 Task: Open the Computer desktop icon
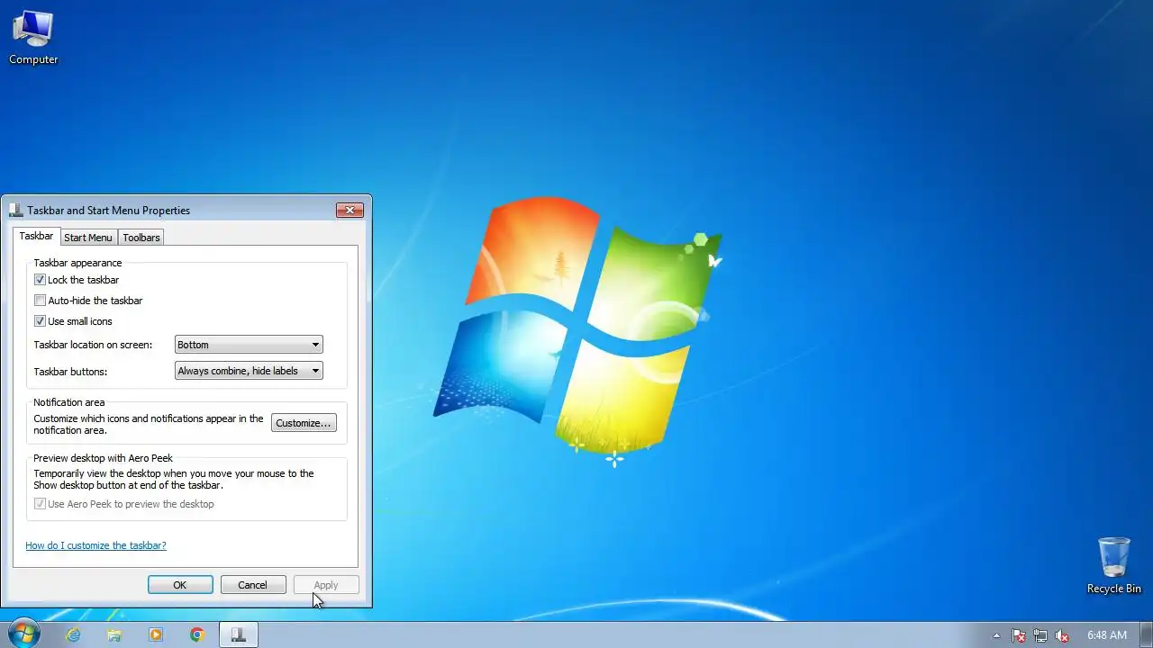(33, 38)
